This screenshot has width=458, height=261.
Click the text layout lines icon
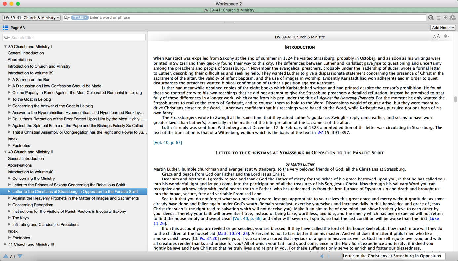click(438, 18)
